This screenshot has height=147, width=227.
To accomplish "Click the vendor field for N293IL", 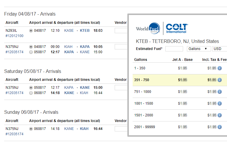I will 121,31.
